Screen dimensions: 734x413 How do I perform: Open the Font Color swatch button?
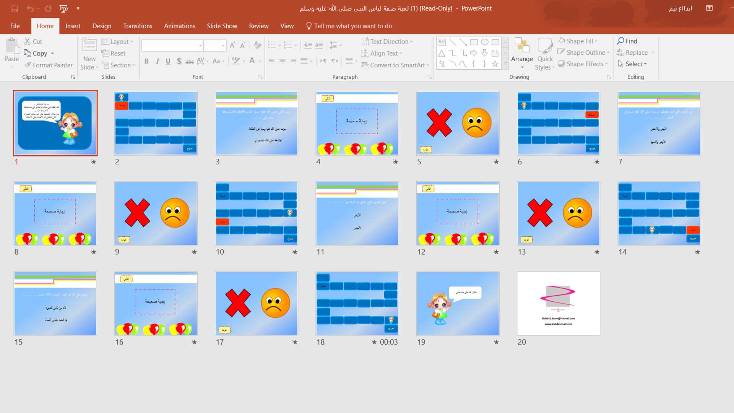pyautogui.click(x=252, y=61)
